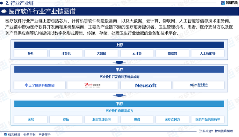Click the arrow between 上游 and 中游
This screenshot has width=239, height=137.
click(x=119, y=63)
